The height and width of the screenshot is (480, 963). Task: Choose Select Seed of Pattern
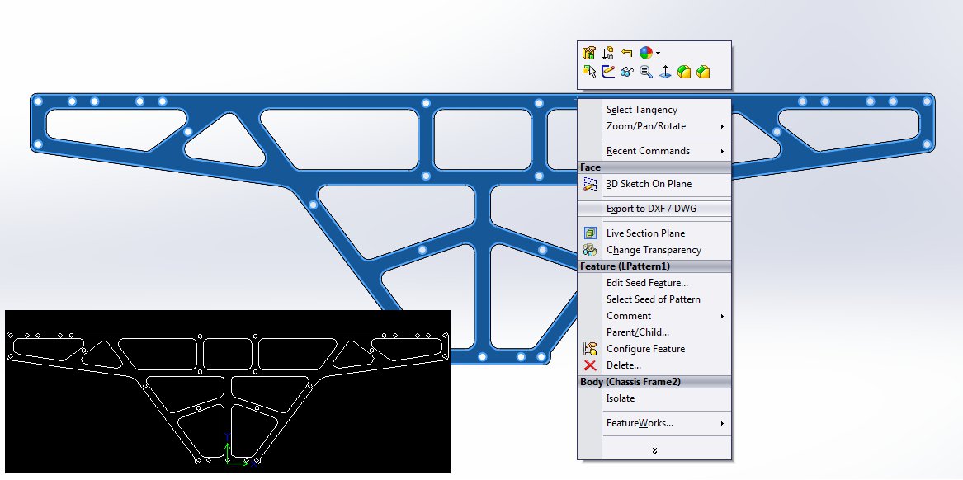pyautogui.click(x=654, y=299)
